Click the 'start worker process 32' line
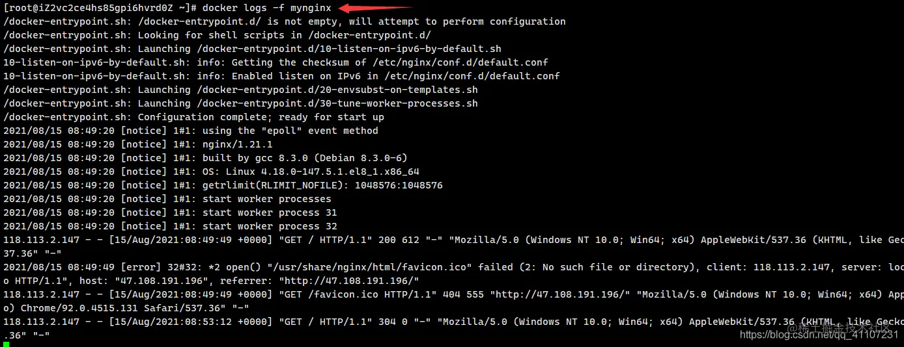Image resolution: width=904 pixels, height=347 pixels. [170, 226]
